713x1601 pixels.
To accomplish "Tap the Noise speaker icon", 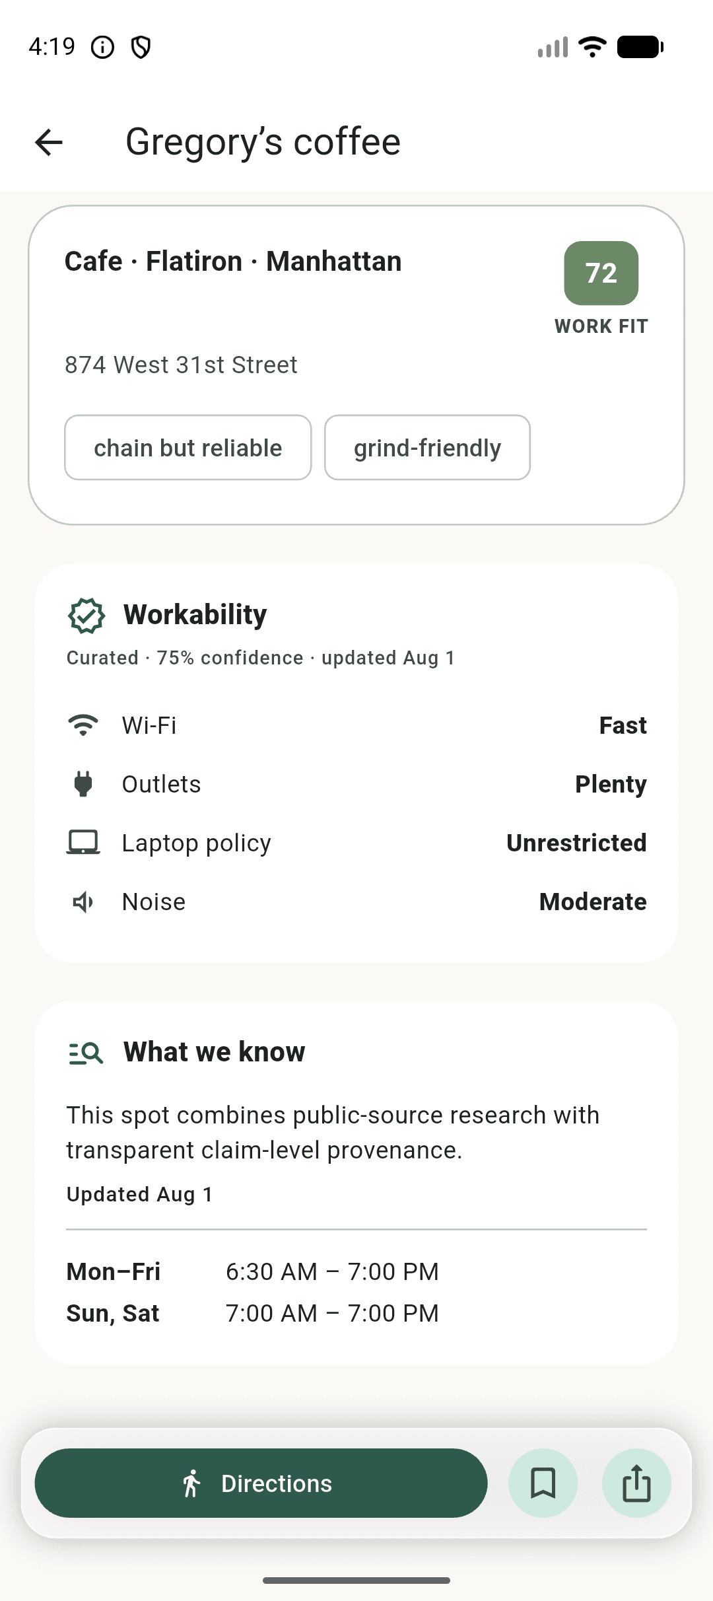I will click(83, 902).
